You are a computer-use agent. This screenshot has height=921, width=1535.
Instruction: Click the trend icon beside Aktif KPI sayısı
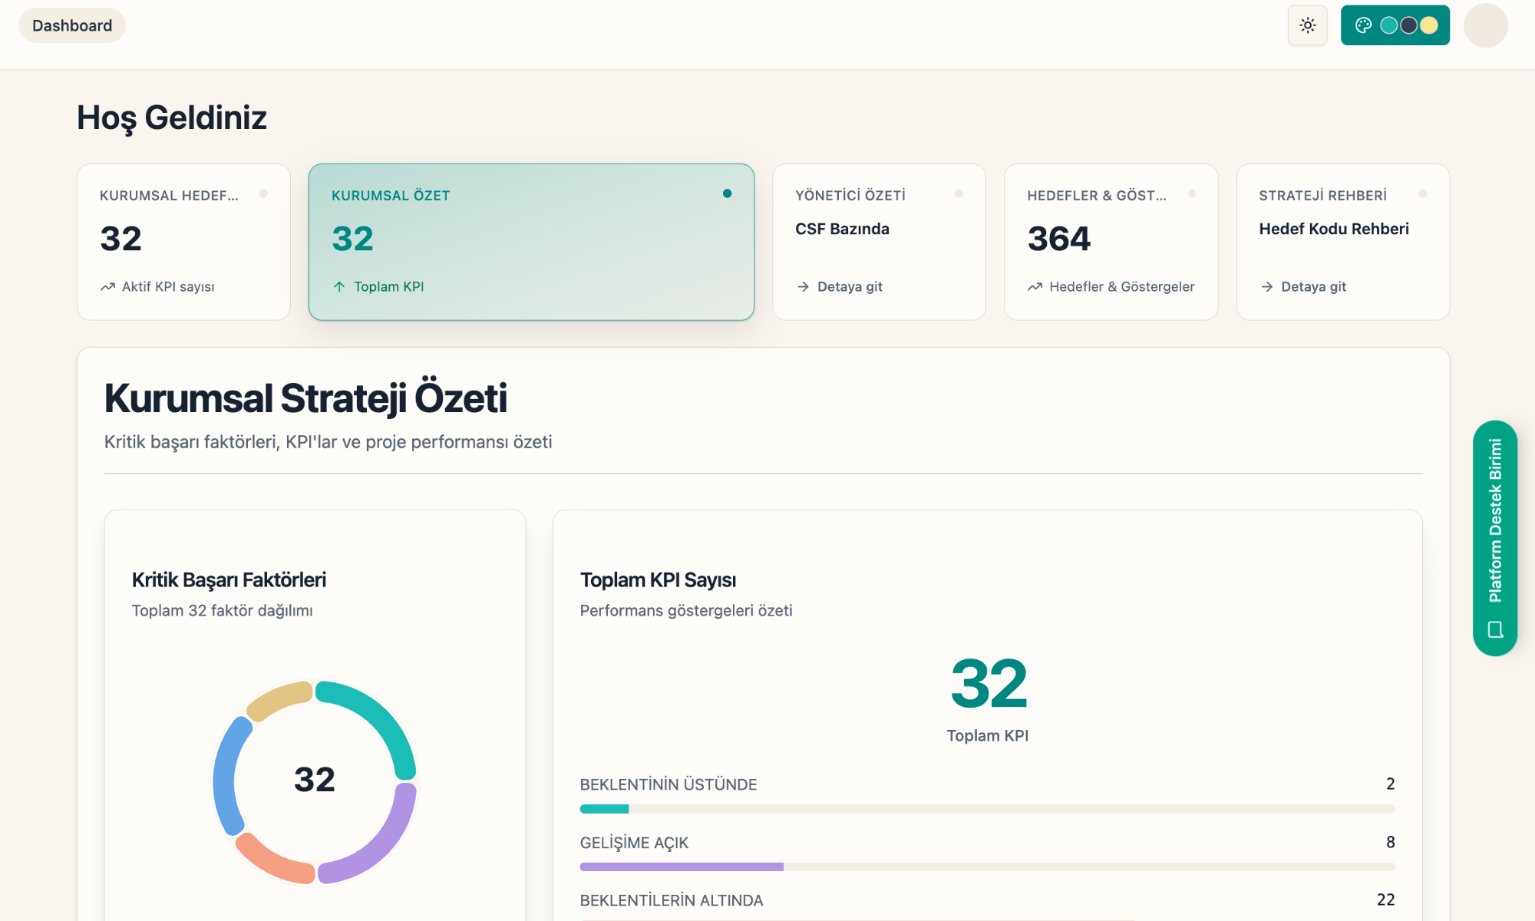(x=107, y=287)
